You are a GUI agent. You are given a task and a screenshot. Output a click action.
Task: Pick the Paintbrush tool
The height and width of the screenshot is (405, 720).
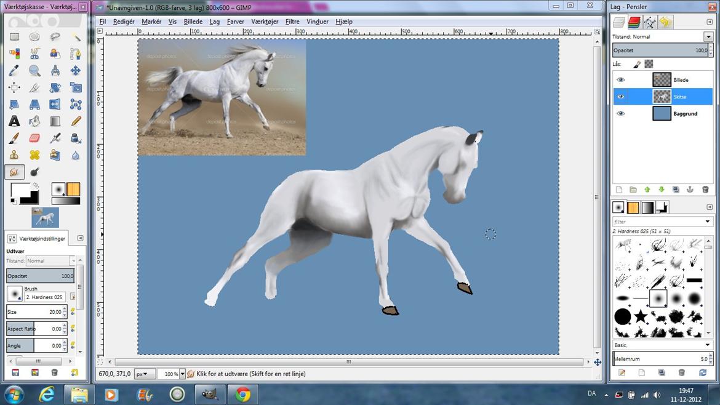[x=14, y=138]
